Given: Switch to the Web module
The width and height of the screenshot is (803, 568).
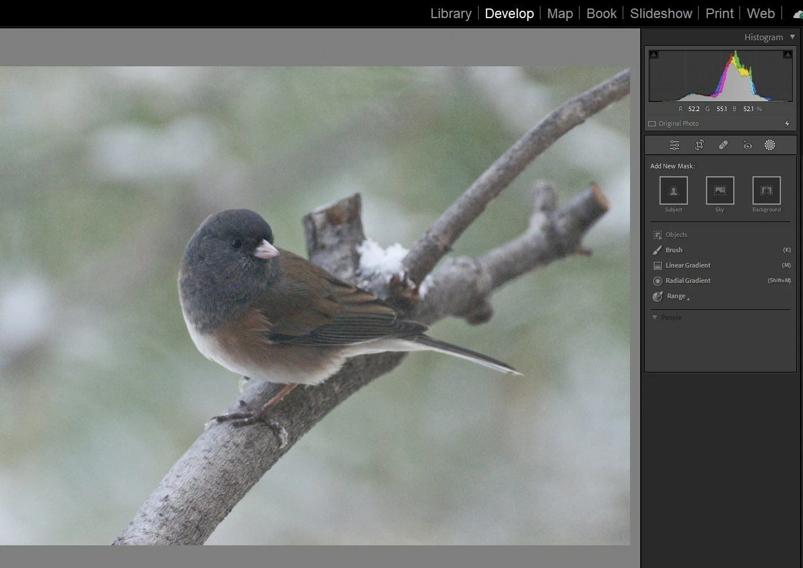Looking at the screenshot, I should click(x=760, y=14).
